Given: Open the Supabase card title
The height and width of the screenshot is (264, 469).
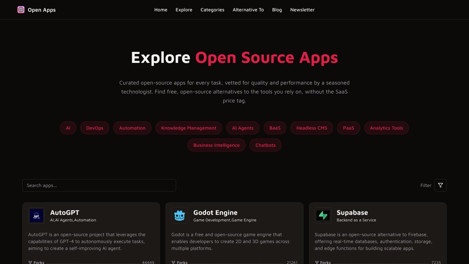Looking at the screenshot, I should (x=352, y=212).
